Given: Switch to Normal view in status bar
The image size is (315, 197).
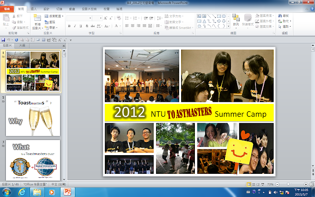Looking at the screenshot, I should click(x=249, y=184).
